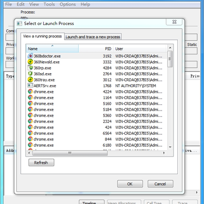Viewport: 204px width, 204px height.
Task: Click process list scroll up arrow
Action: click(x=170, y=48)
